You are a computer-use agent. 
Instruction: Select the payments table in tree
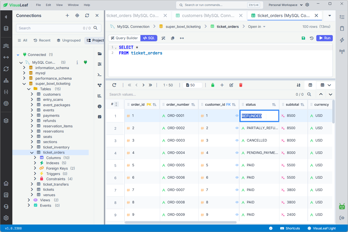pos(51,115)
